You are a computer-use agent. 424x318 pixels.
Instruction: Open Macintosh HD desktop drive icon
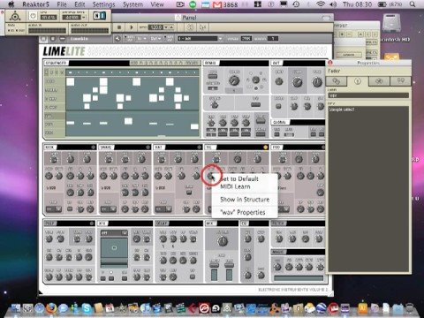392,25
